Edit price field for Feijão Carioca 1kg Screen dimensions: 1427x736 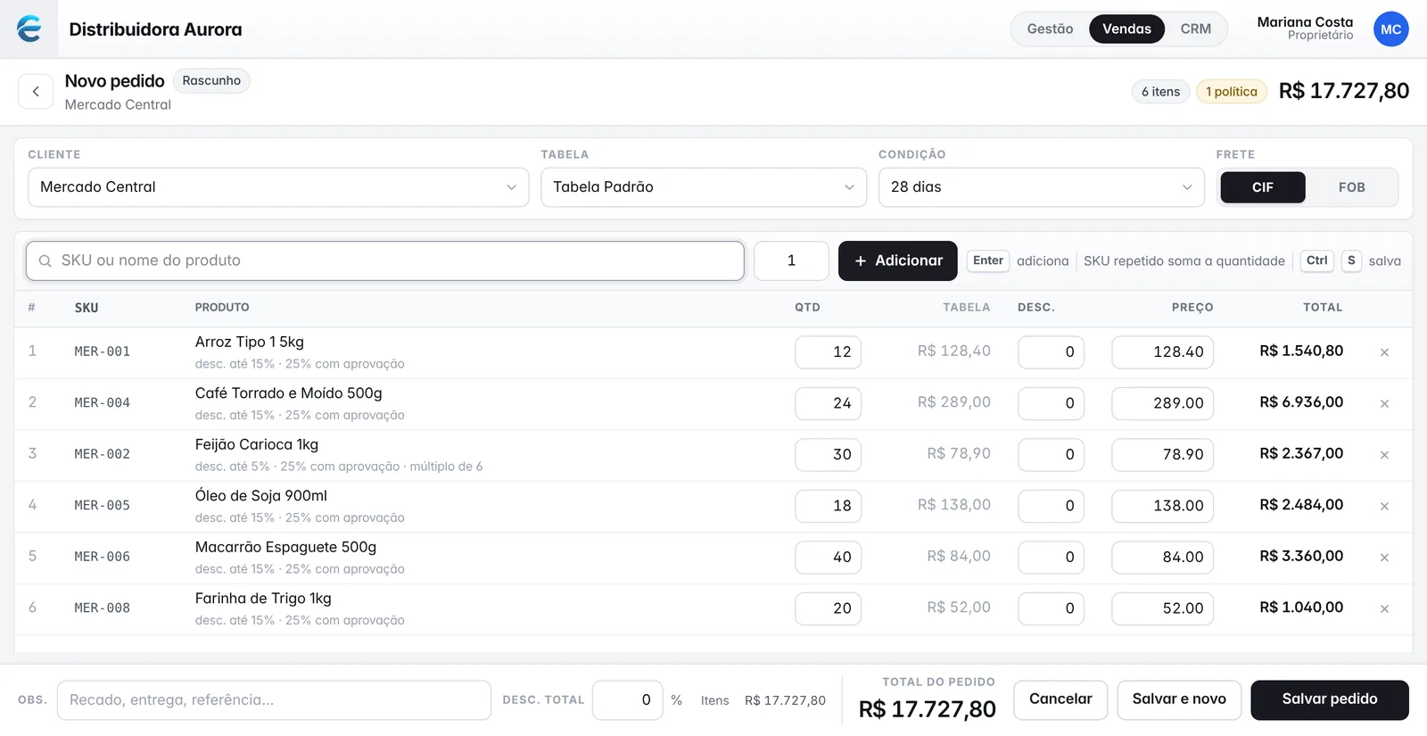[x=1162, y=454]
